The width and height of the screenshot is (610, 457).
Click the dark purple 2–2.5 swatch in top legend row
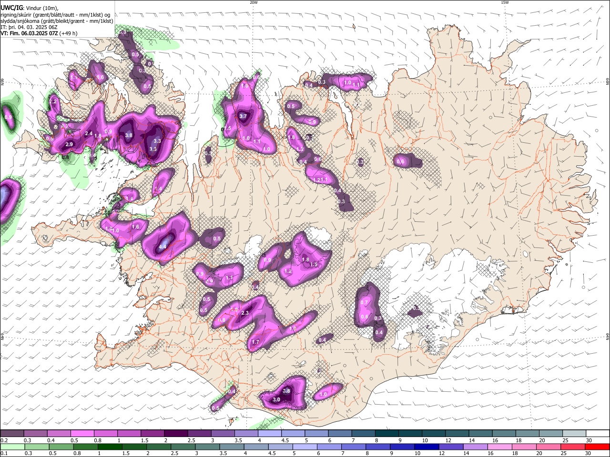pos(175,434)
